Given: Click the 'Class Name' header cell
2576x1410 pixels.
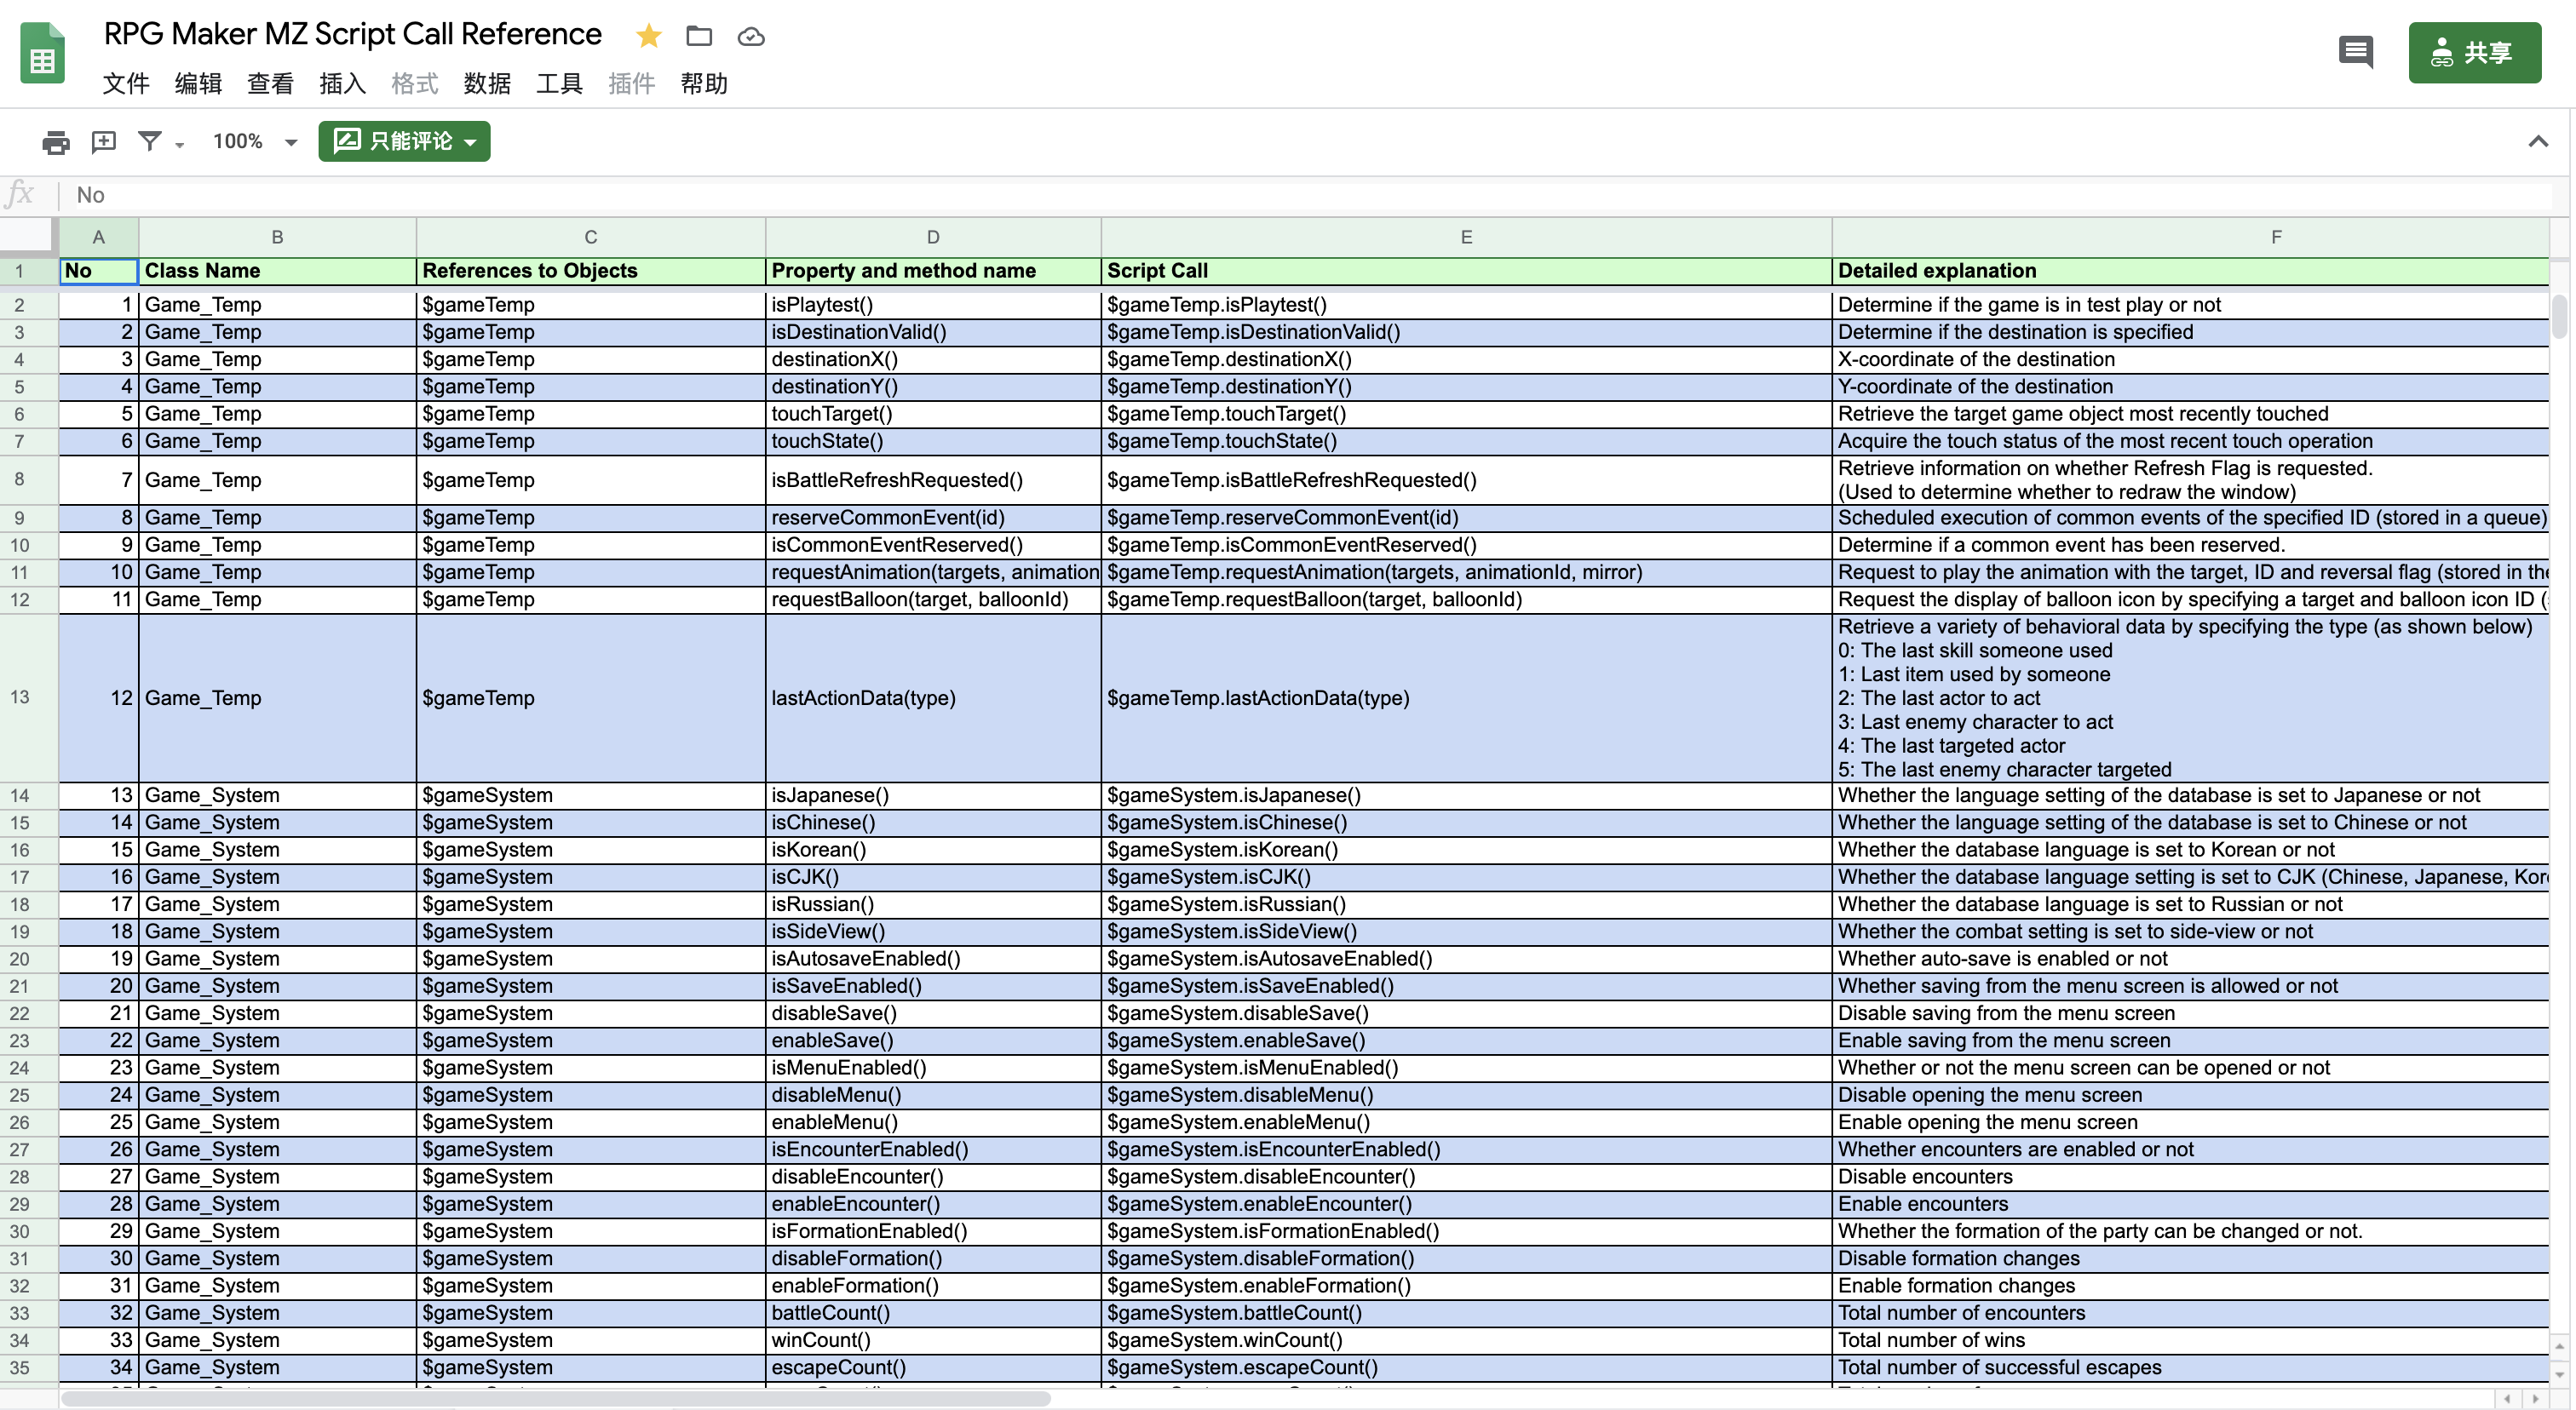Looking at the screenshot, I should tap(277, 271).
